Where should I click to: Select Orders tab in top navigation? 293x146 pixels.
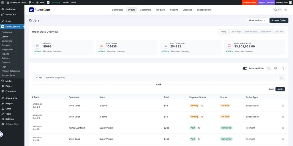pos(132,10)
